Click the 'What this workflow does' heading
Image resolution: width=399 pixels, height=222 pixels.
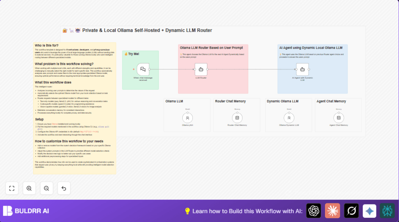coord(53,82)
